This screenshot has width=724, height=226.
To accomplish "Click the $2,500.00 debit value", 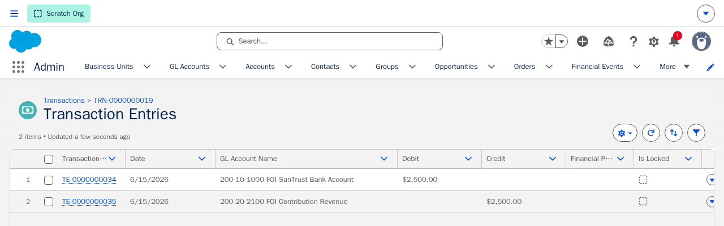I will pyautogui.click(x=420, y=180).
